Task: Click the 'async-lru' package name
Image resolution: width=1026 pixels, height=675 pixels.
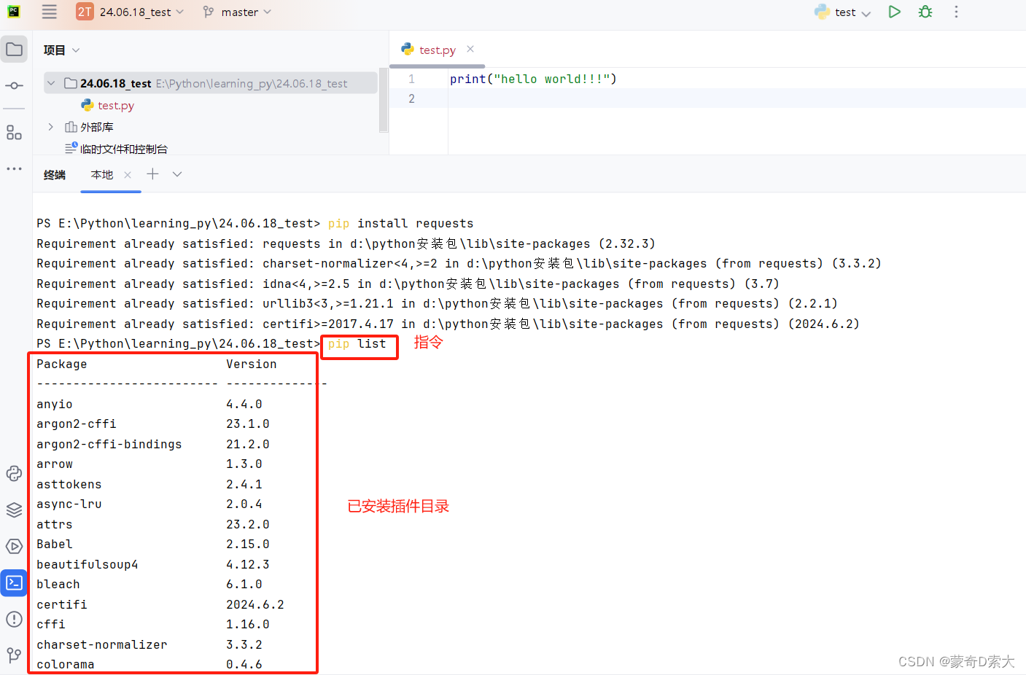Action: tap(69, 504)
